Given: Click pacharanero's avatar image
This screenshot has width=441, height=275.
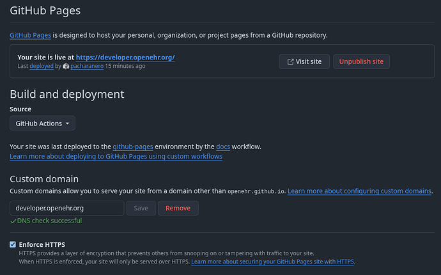Looking at the screenshot, I should pos(66,66).
